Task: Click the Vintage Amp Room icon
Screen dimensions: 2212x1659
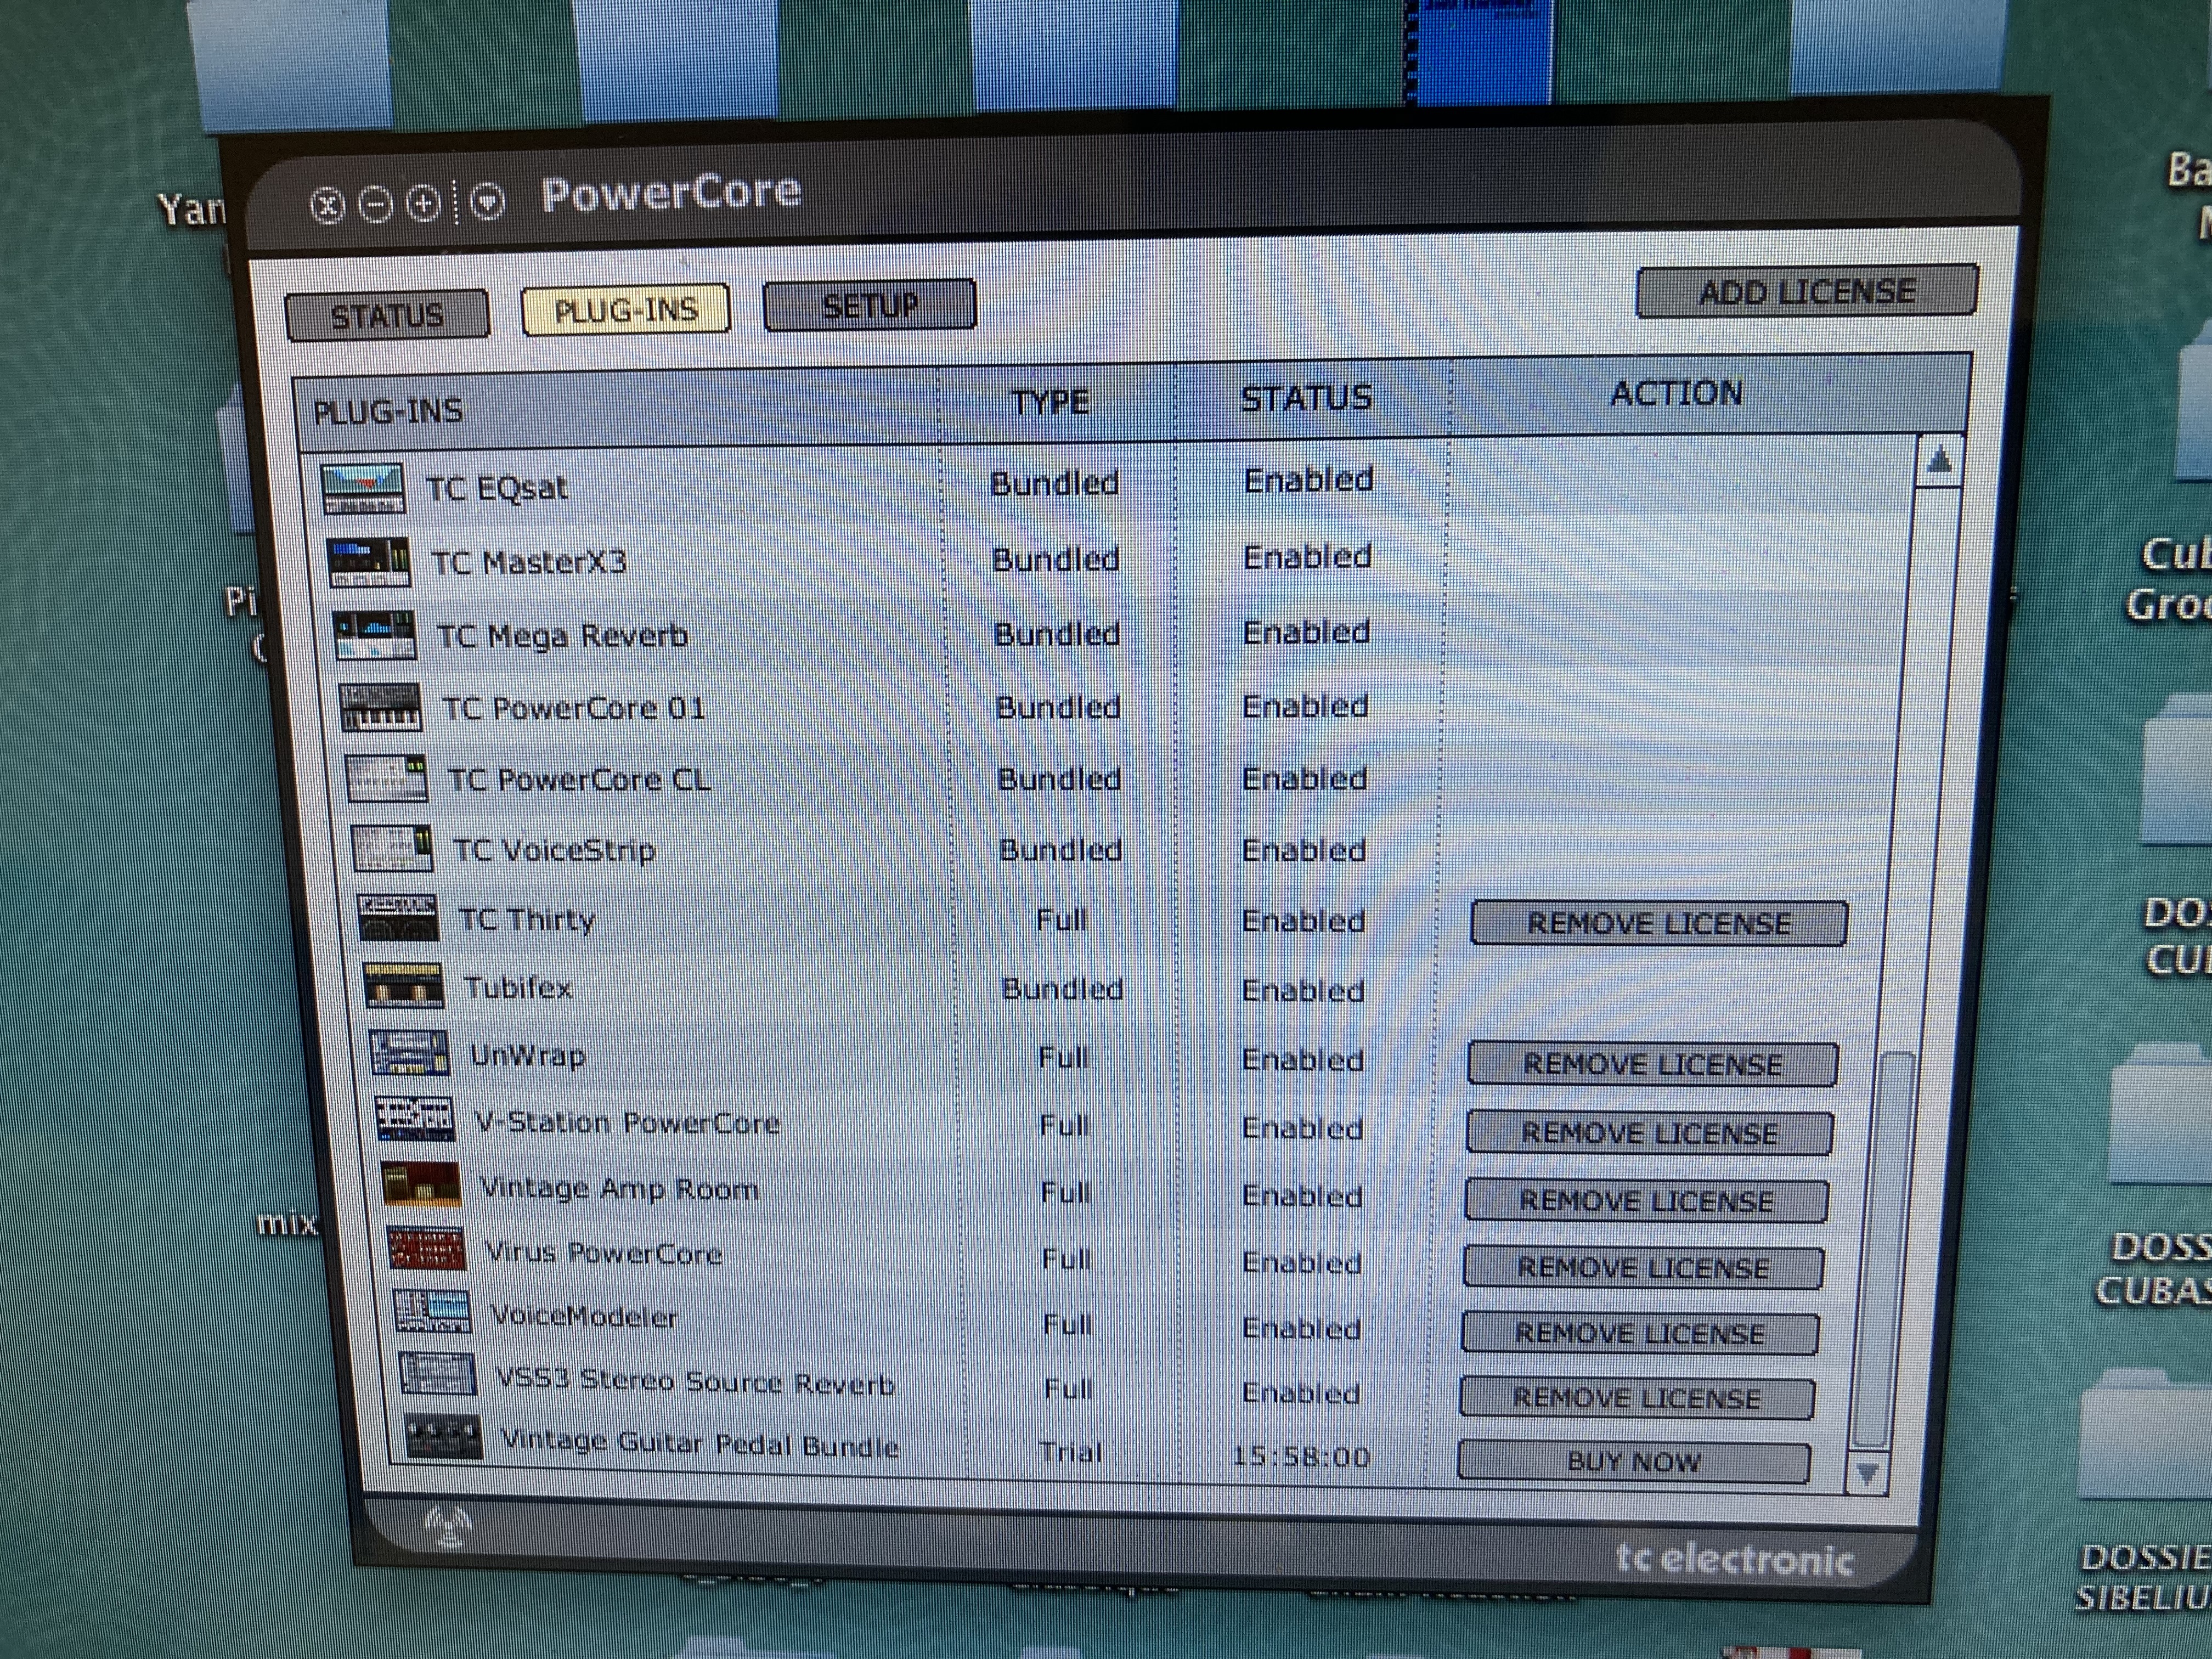Action: pos(421,1185)
